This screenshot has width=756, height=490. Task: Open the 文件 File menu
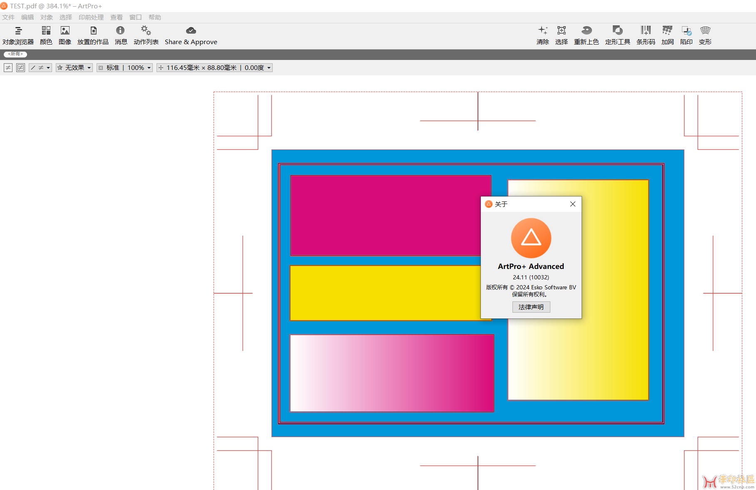click(8, 17)
